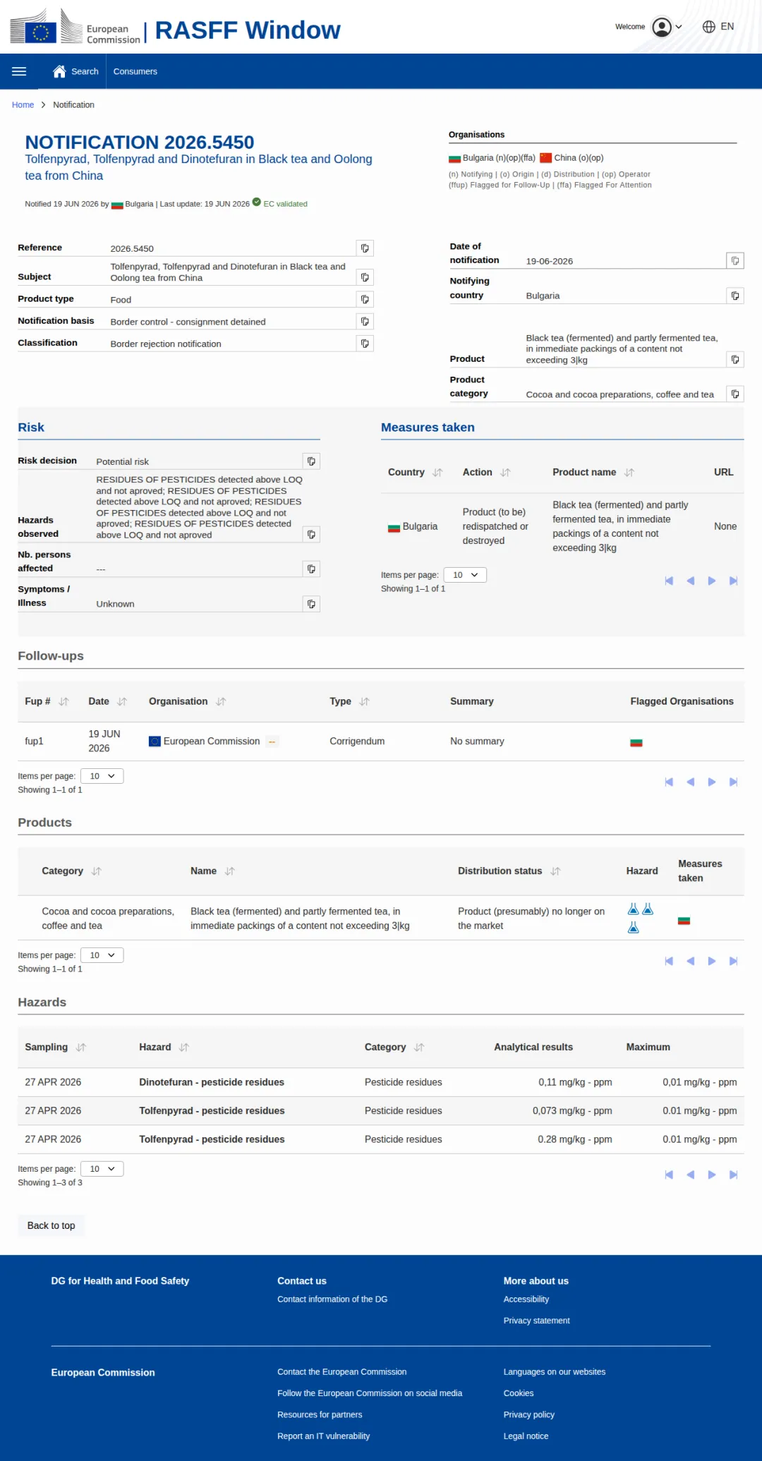
Task: Open Follow-ups items per page dropdown
Action: coord(102,776)
